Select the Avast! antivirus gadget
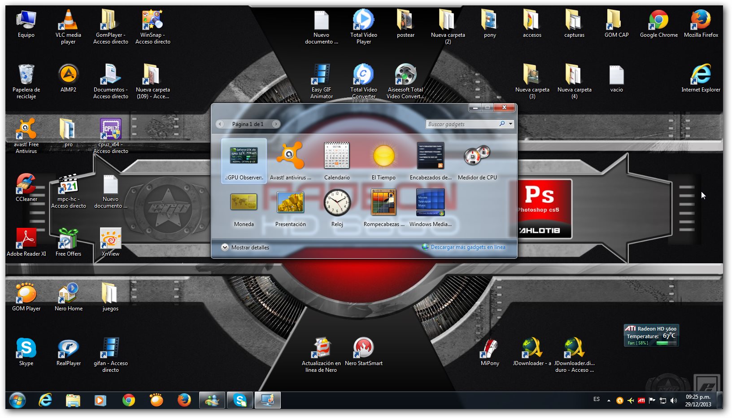The width and height of the screenshot is (732, 418). tap(290, 161)
